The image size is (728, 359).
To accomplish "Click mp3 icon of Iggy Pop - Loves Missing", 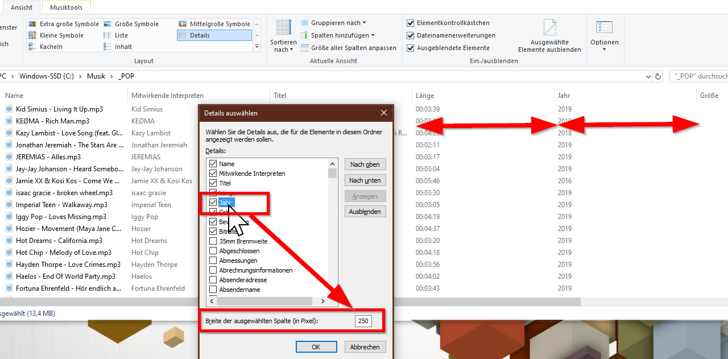I will click(9, 216).
